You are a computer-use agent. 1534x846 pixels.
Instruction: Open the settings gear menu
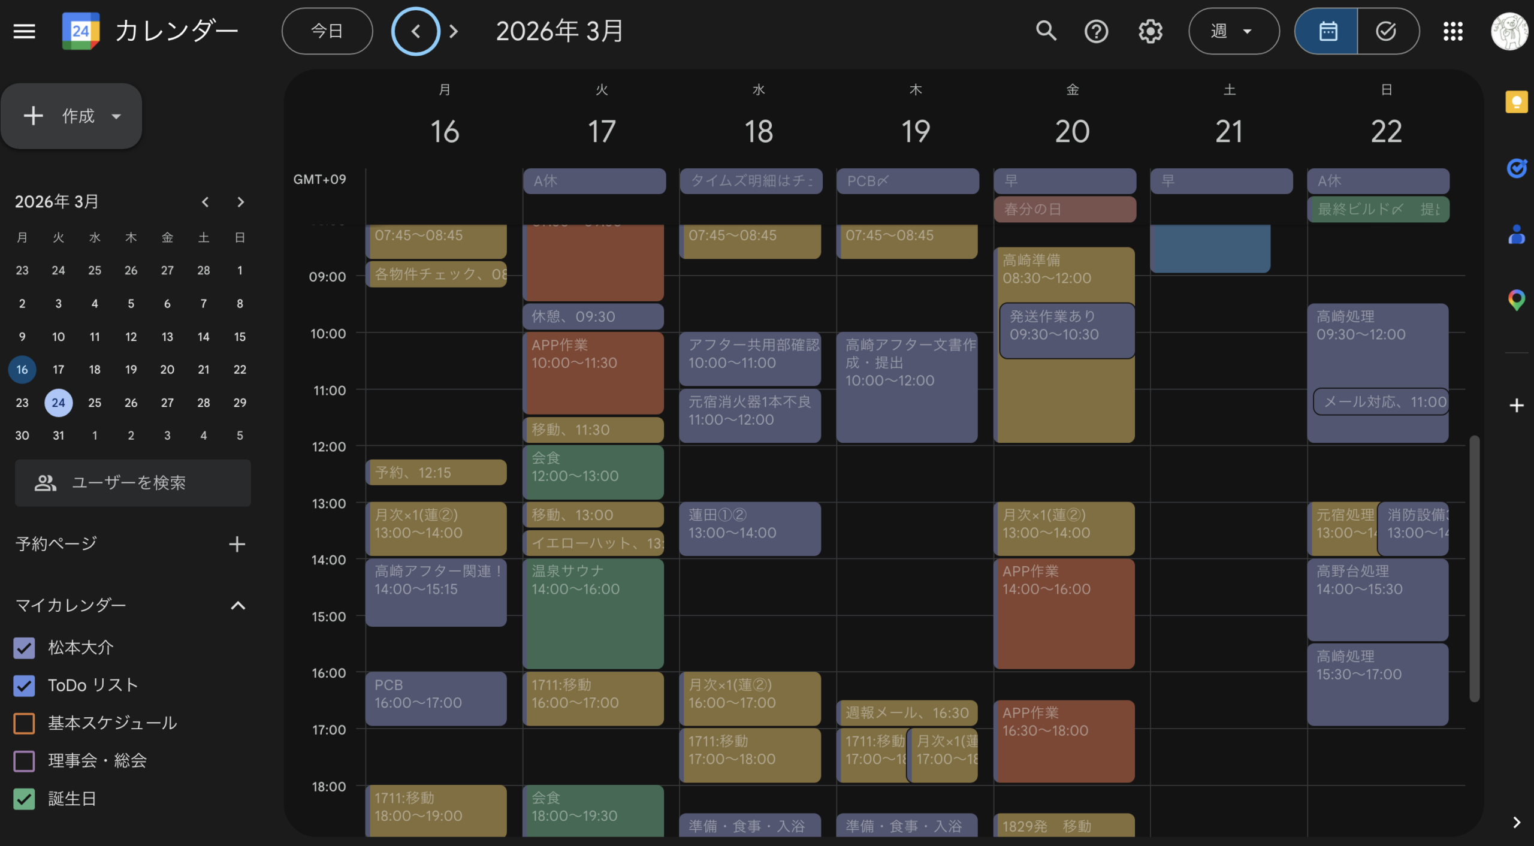coord(1150,31)
